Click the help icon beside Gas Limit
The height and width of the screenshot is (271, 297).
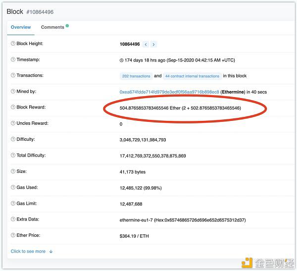pos(13,203)
